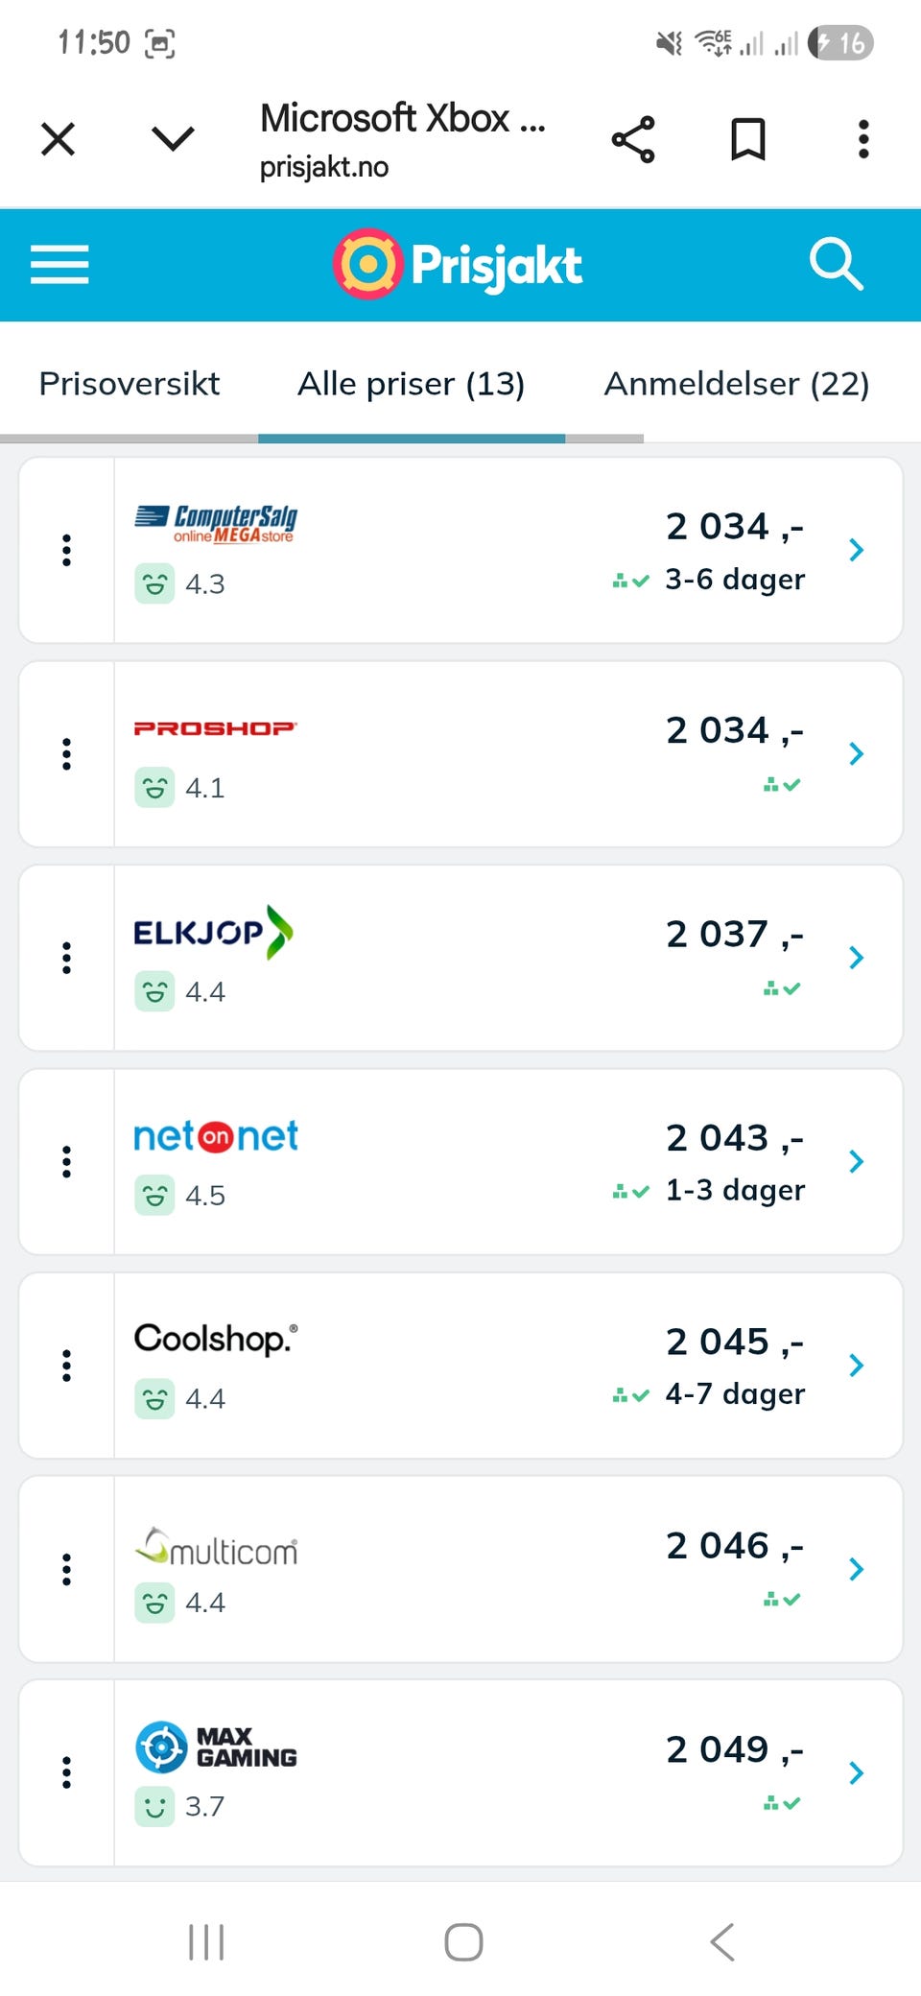The width and height of the screenshot is (921, 1996).
Task: Go to NetOnNet offer with chevron arrow
Action: click(857, 1161)
